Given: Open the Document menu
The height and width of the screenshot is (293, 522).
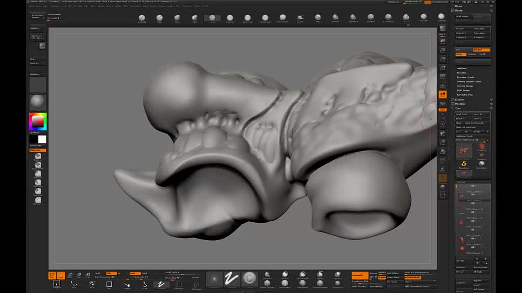Looking at the screenshot, I should click(55, 6).
